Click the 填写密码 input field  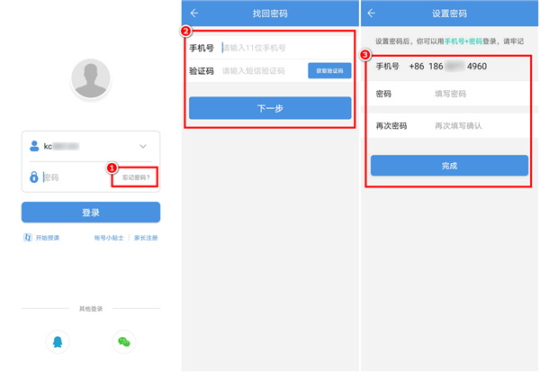pos(477,94)
